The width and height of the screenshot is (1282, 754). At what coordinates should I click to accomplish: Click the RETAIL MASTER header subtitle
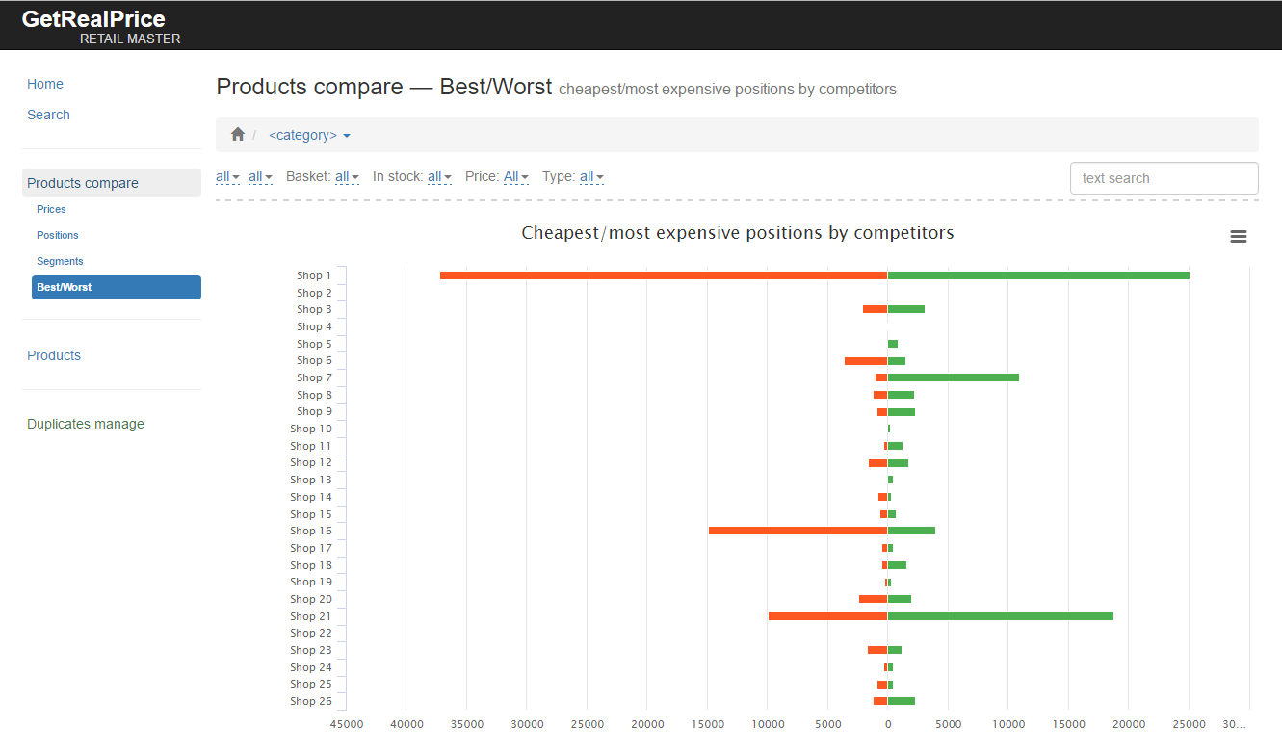[130, 39]
